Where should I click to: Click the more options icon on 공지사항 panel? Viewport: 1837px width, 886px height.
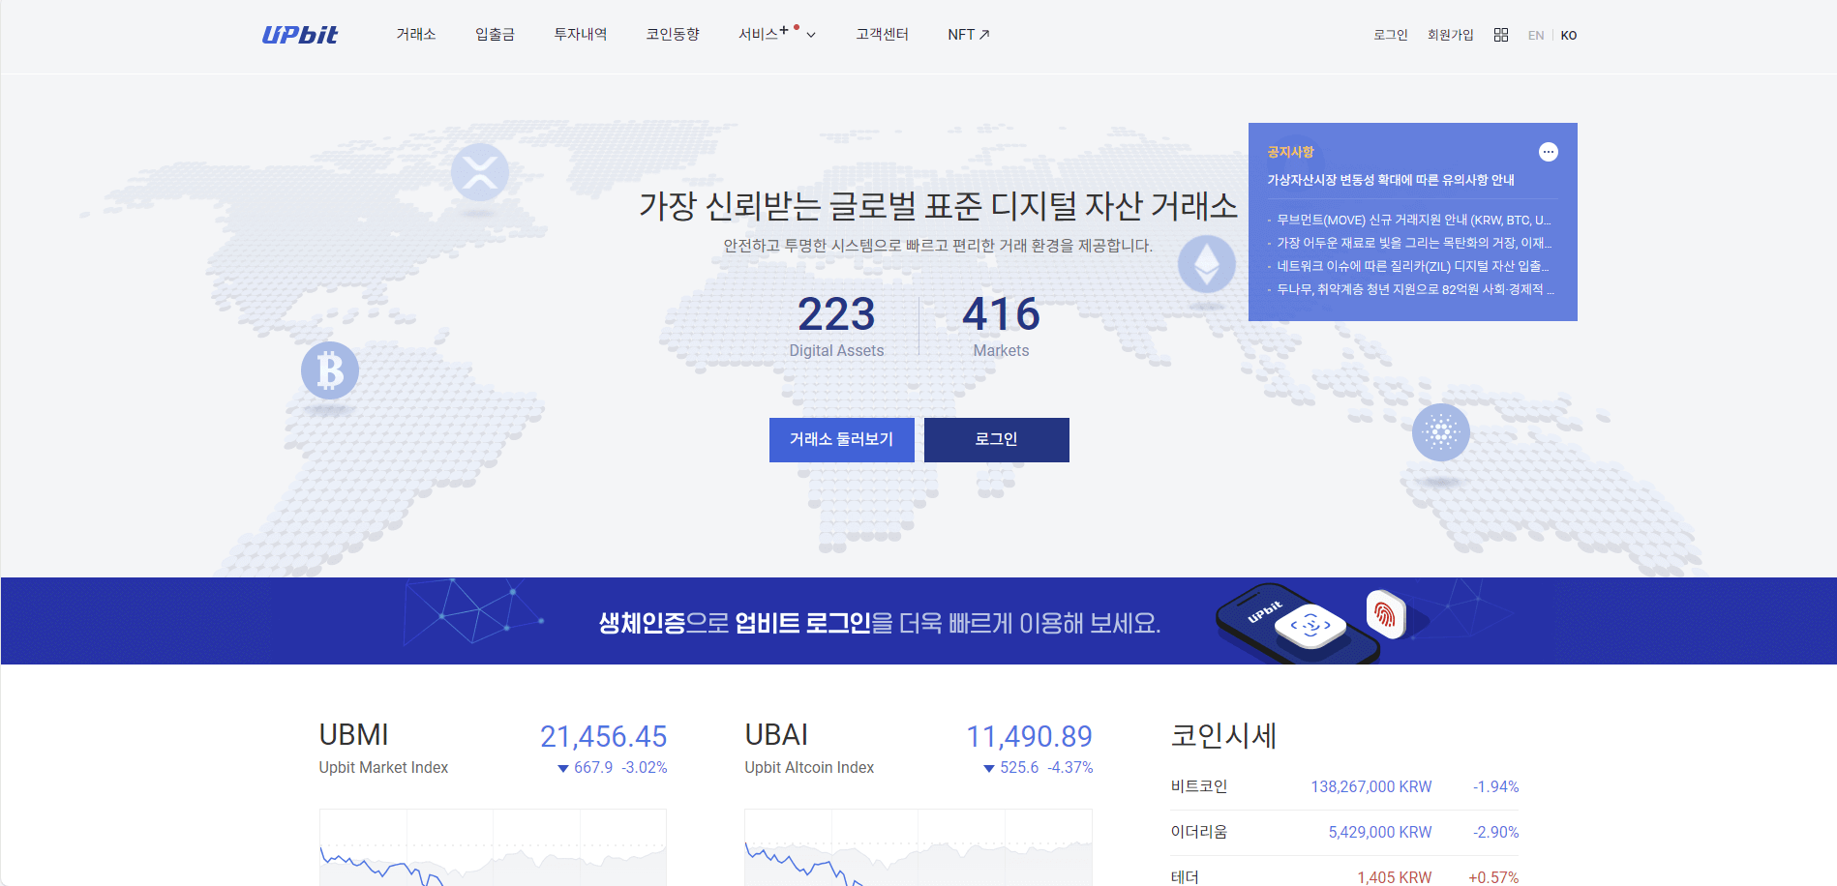pos(1549,152)
